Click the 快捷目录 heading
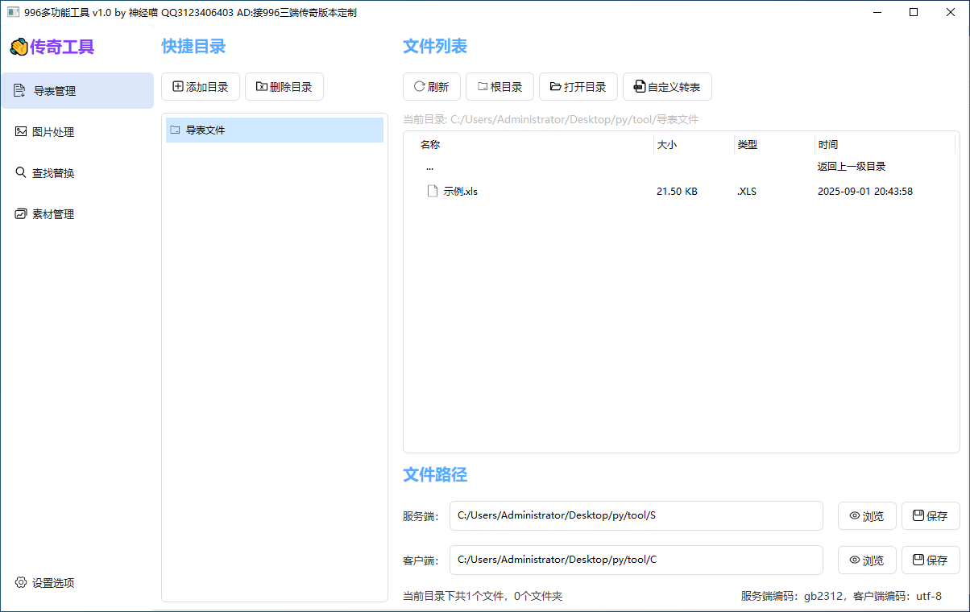This screenshot has width=970, height=612. click(193, 47)
